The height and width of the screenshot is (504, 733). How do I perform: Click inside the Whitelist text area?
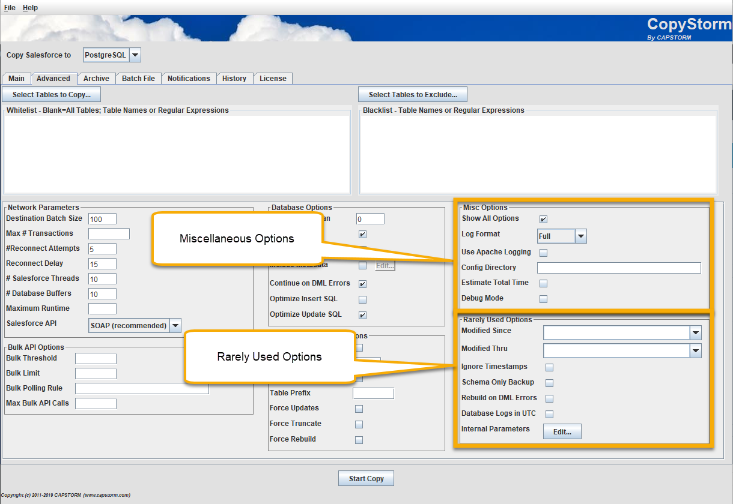pyautogui.click(x=177, y=154)
